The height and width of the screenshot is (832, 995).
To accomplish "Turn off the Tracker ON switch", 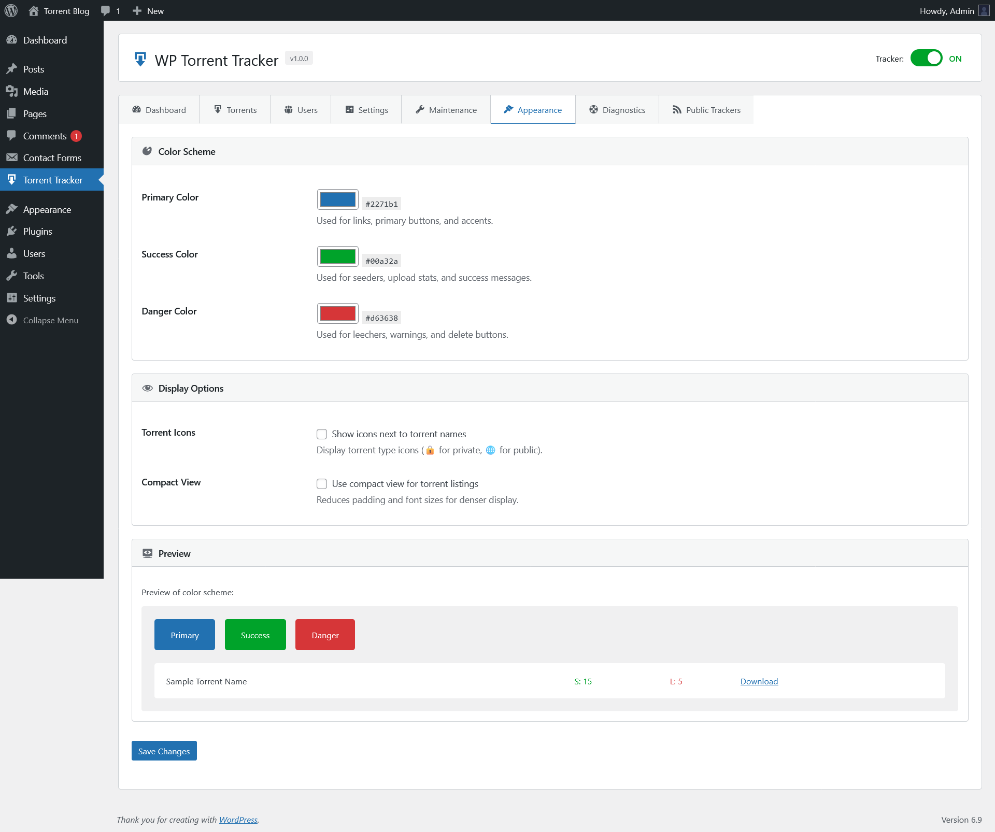I will [926, 59].
